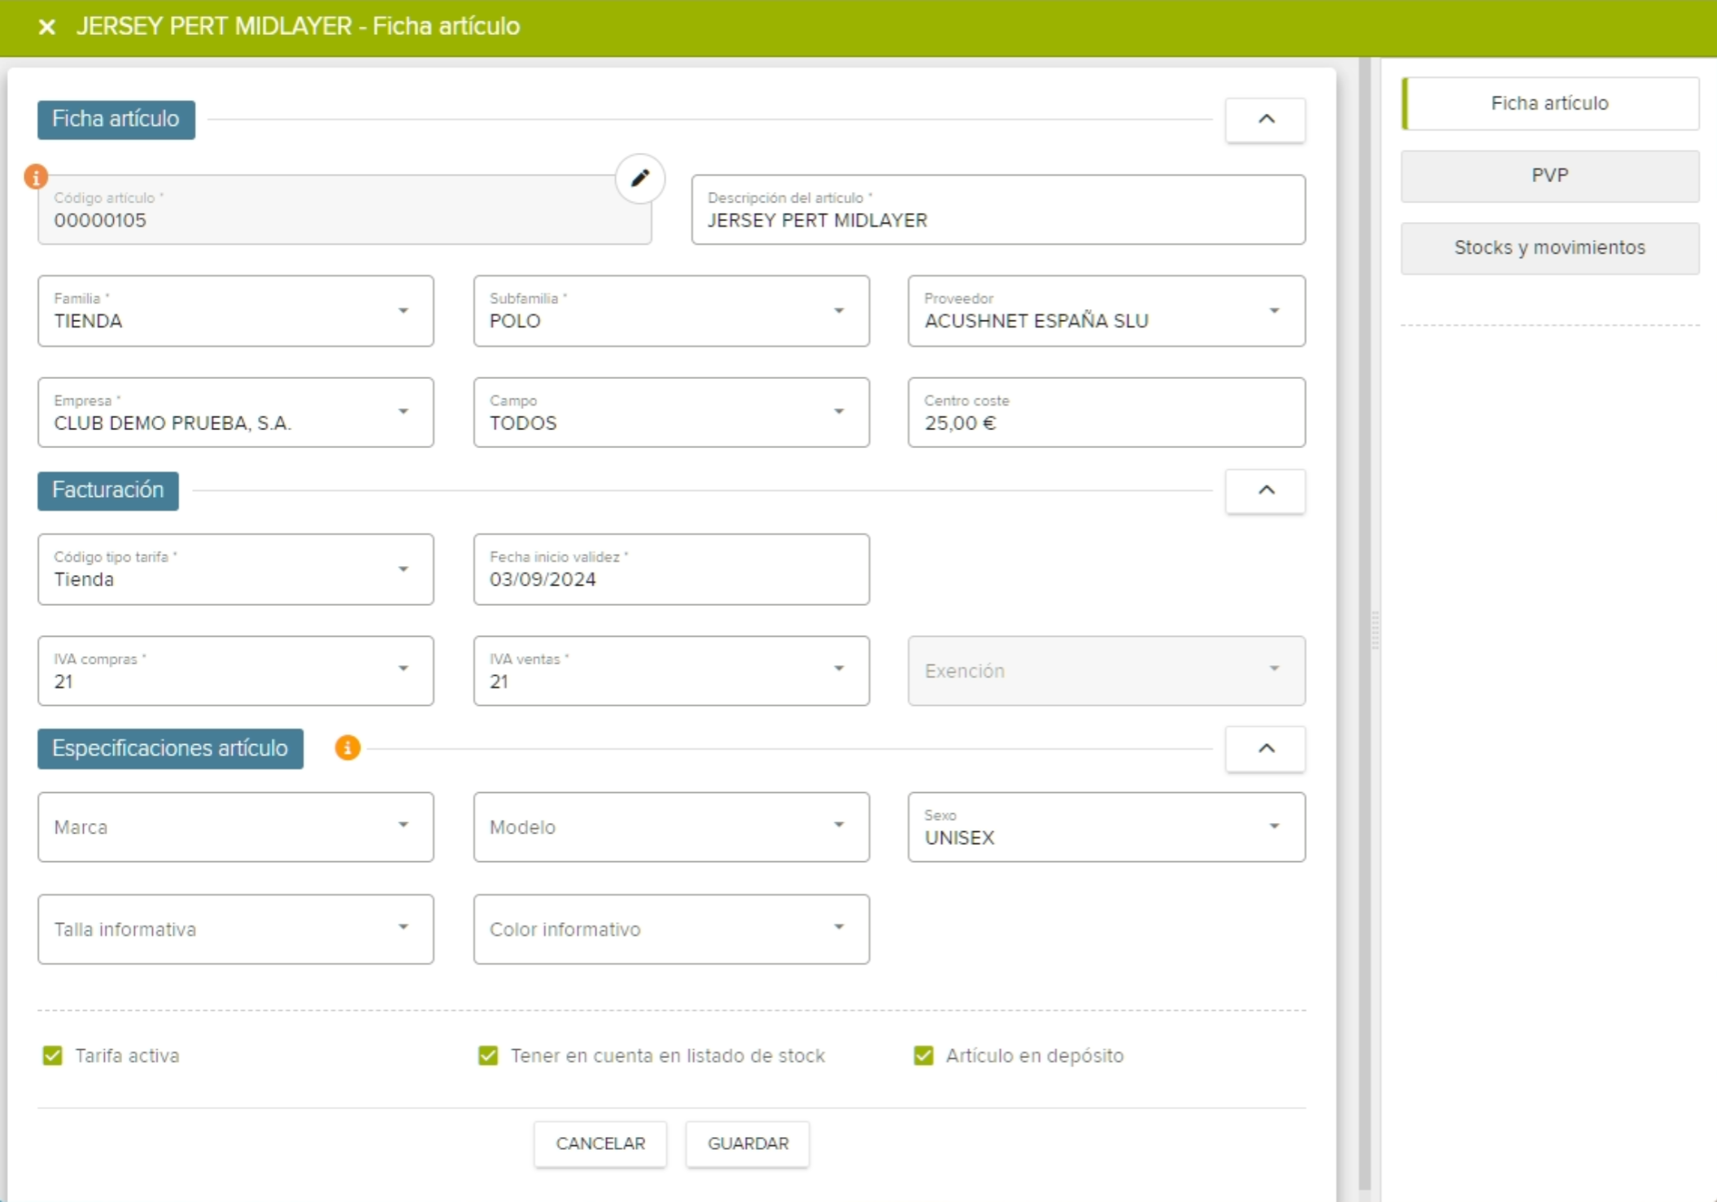
Task: Click the Código artículo field
Action: tap(345, 210)
